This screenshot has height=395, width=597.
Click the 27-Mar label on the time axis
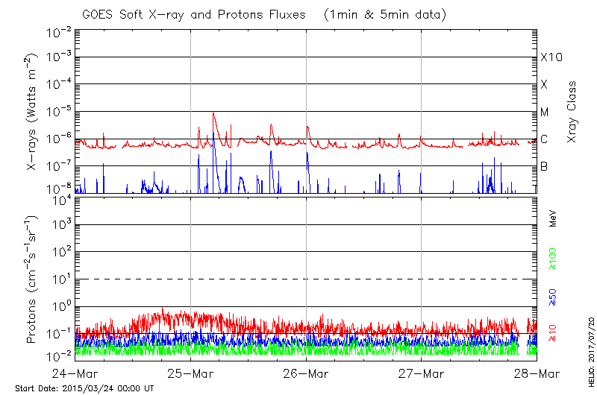point(421,373)
